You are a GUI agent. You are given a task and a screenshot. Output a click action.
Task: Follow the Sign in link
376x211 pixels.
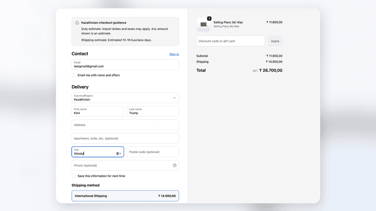click(174, 54)
